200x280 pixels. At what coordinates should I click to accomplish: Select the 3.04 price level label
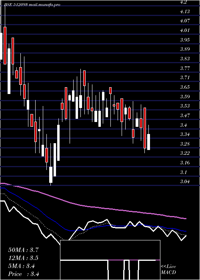coord(185,182)
